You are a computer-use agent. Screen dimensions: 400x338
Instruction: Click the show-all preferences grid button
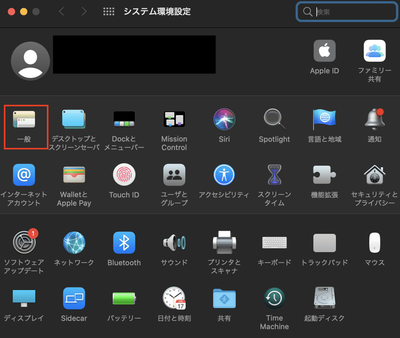pos(109,11)
